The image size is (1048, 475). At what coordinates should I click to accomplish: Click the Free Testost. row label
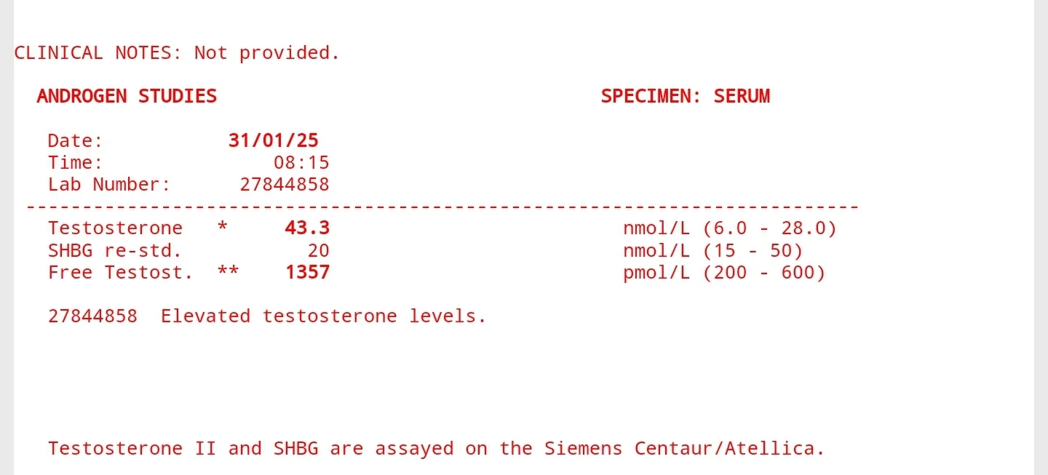tap(121, 273)
